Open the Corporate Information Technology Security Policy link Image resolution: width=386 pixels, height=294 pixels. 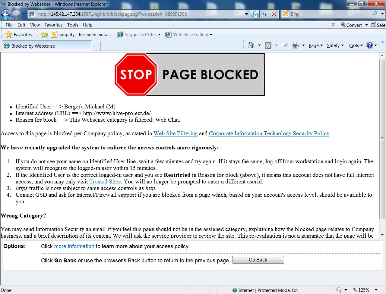click(x=269, y=133)
